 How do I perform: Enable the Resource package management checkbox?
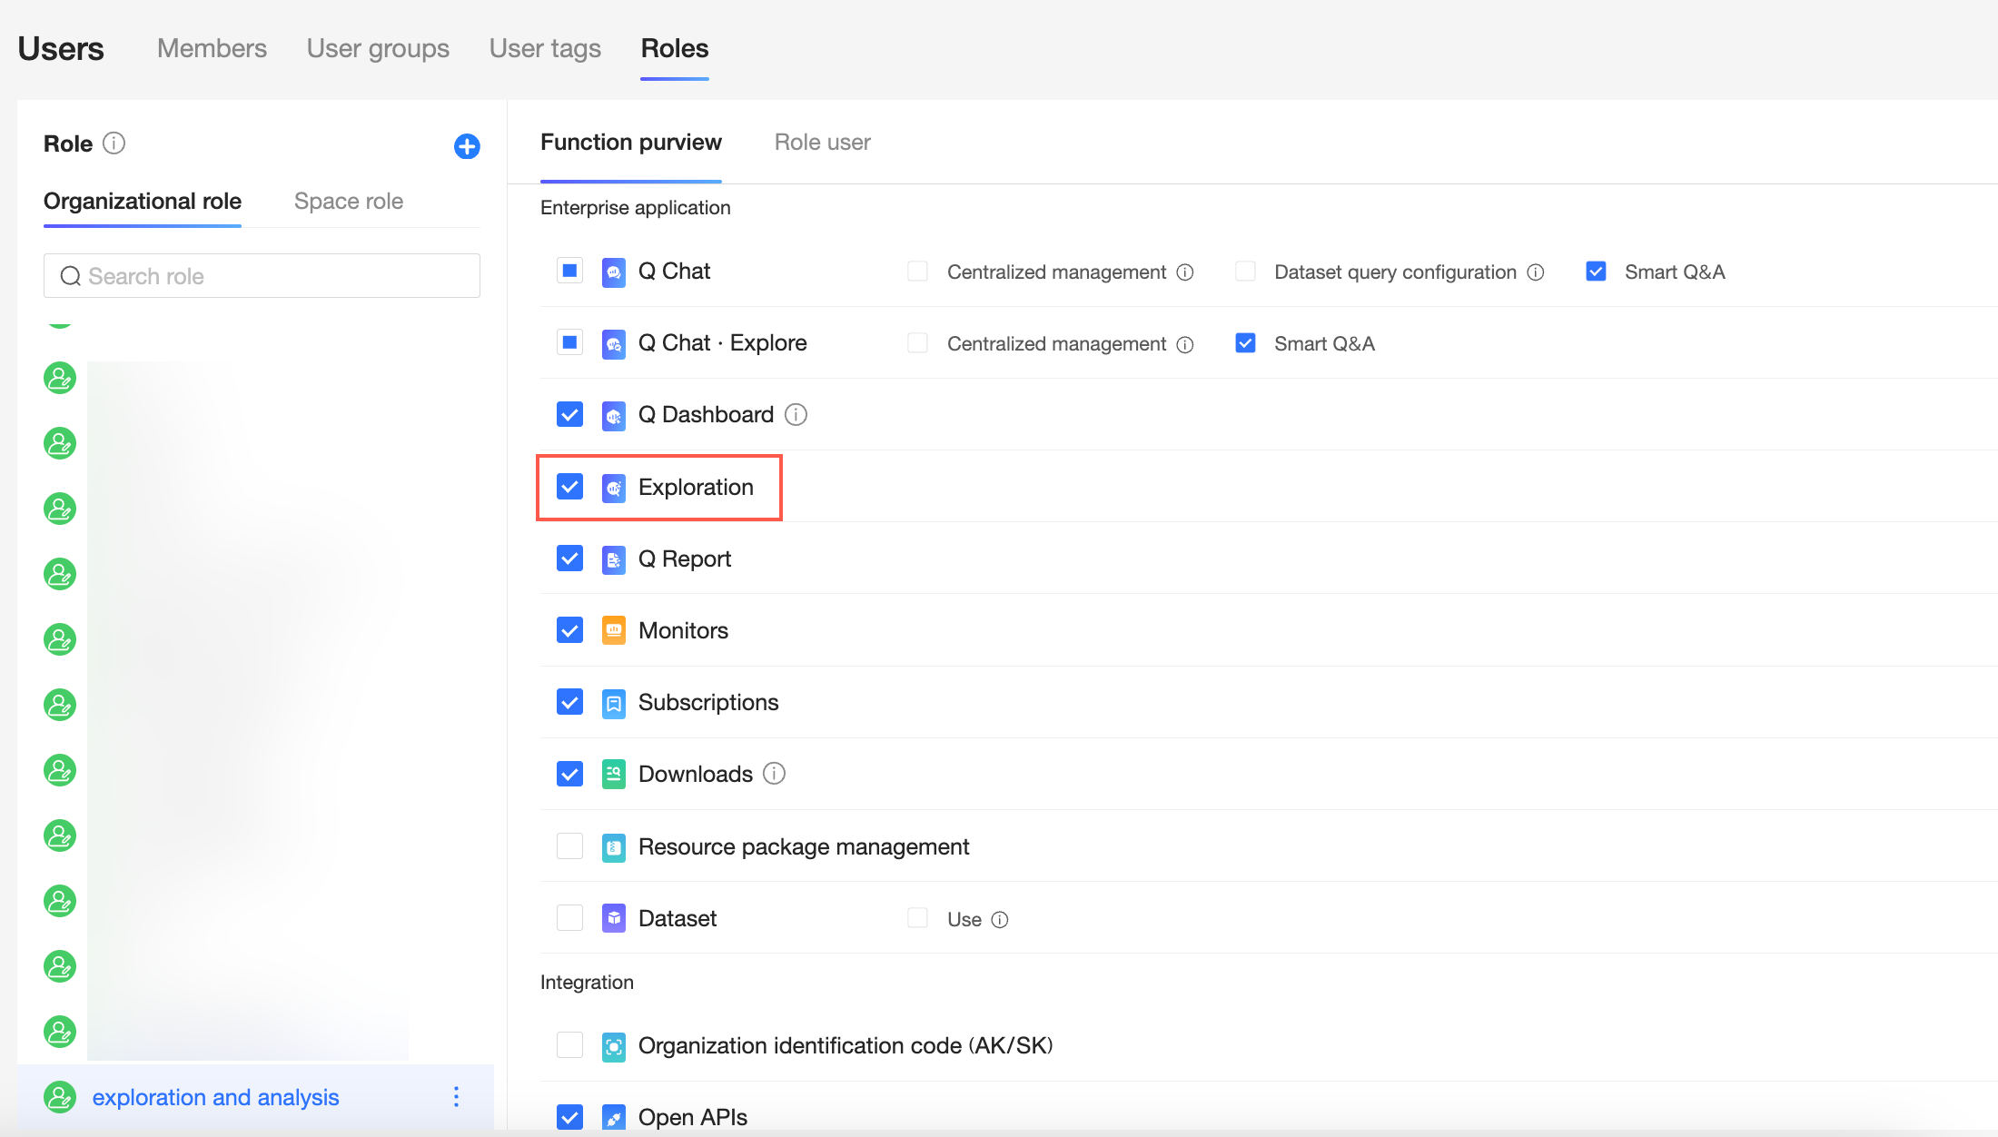point(569,846)
